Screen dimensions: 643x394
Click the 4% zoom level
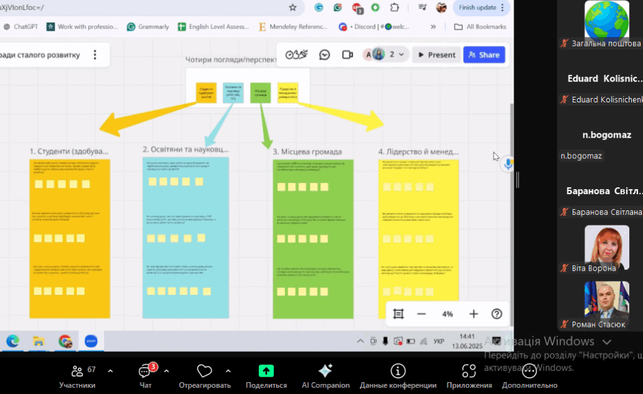(447, 314)
